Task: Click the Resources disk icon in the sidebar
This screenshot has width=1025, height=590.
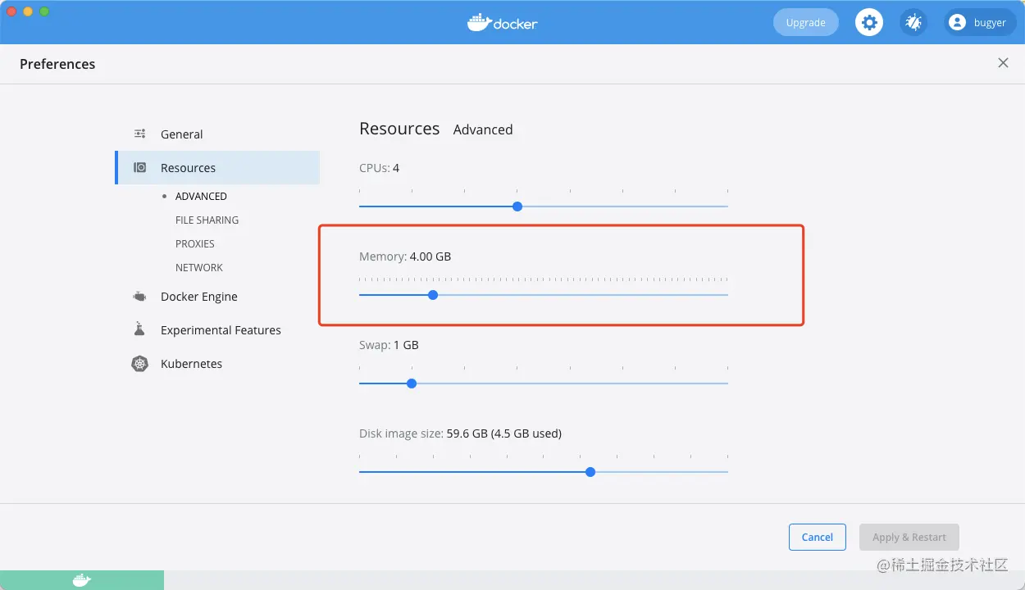Action: pyautogui.click(x=140, y=167)
